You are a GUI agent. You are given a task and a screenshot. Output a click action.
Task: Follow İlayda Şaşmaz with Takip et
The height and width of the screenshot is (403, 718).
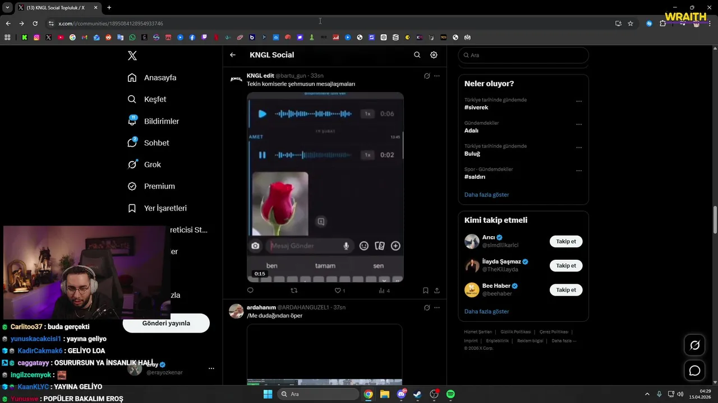pyautogui.click(x=566, y=266)
